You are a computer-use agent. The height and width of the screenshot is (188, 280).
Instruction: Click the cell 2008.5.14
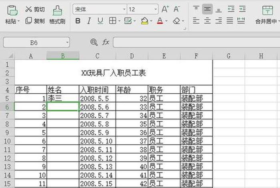tap(98, 175)
